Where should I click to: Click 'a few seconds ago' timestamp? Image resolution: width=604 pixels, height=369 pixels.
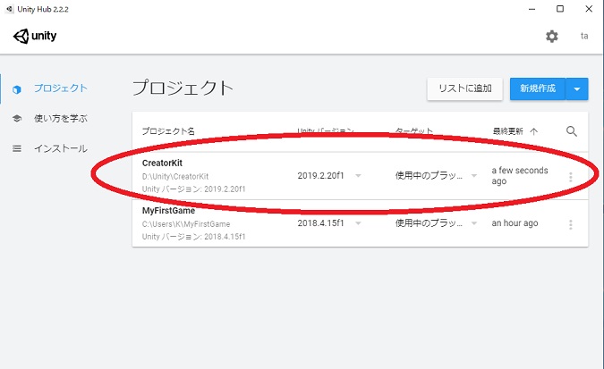(520, 175)
